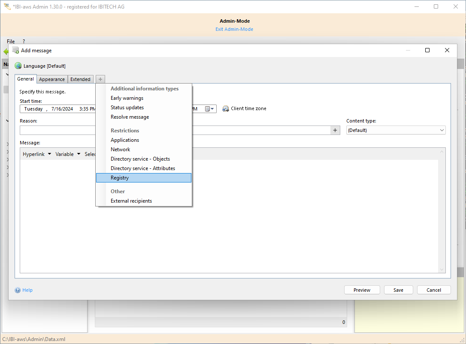Click the plus button next to Reason field
The height and width of the screenshot is (344, 466).
(x=335, y=130)
